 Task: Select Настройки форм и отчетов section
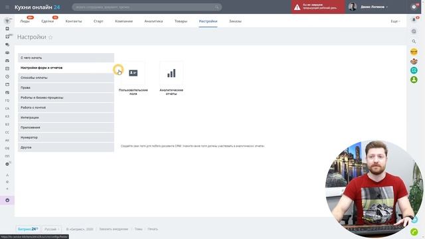pos(66,68)
